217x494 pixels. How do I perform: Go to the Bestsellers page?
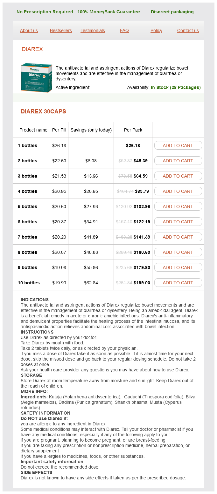point(61,30)
